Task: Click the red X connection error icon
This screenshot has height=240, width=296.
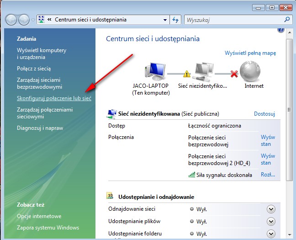Action: pos(234,74)
